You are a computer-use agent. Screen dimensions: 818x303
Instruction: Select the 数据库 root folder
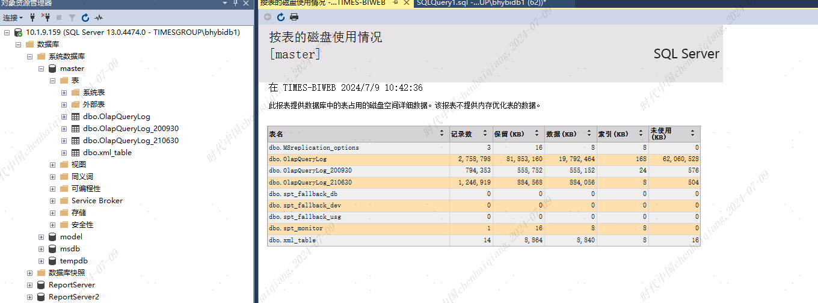click(x=48, y=44)
